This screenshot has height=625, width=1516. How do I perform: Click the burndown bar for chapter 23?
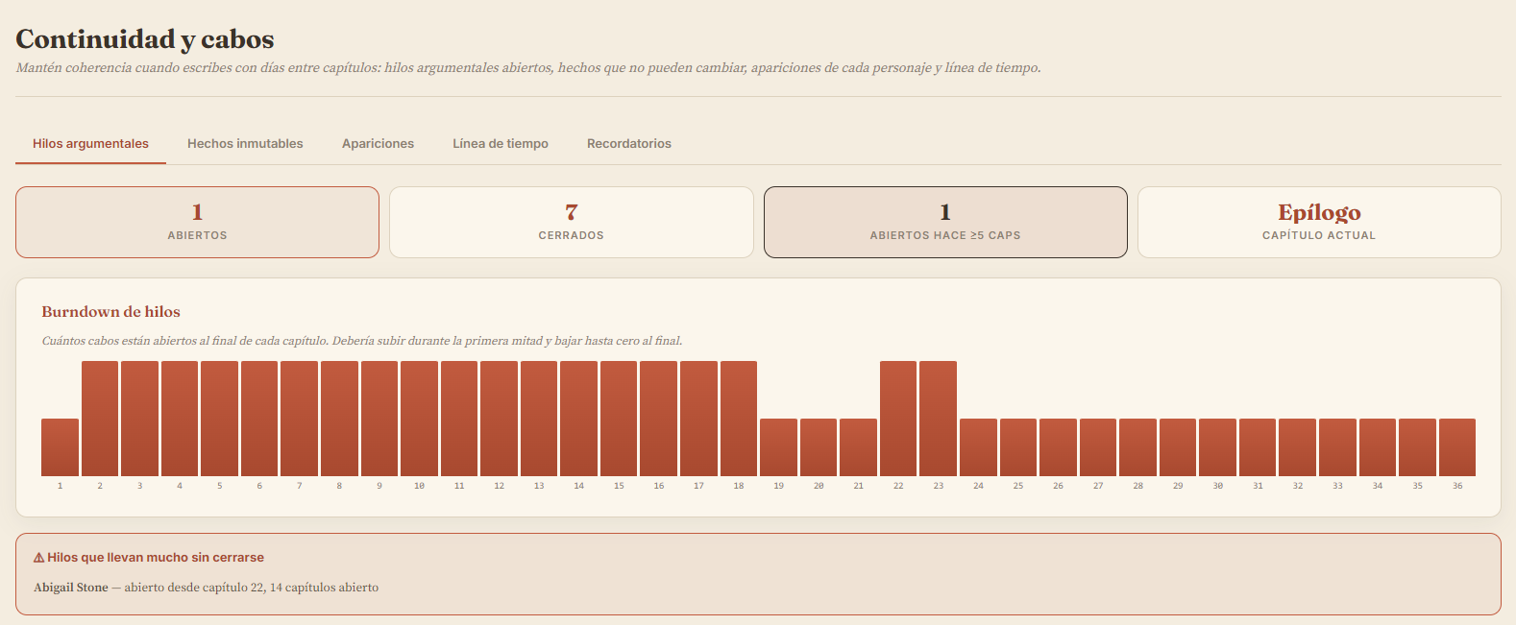coord(938,419)
